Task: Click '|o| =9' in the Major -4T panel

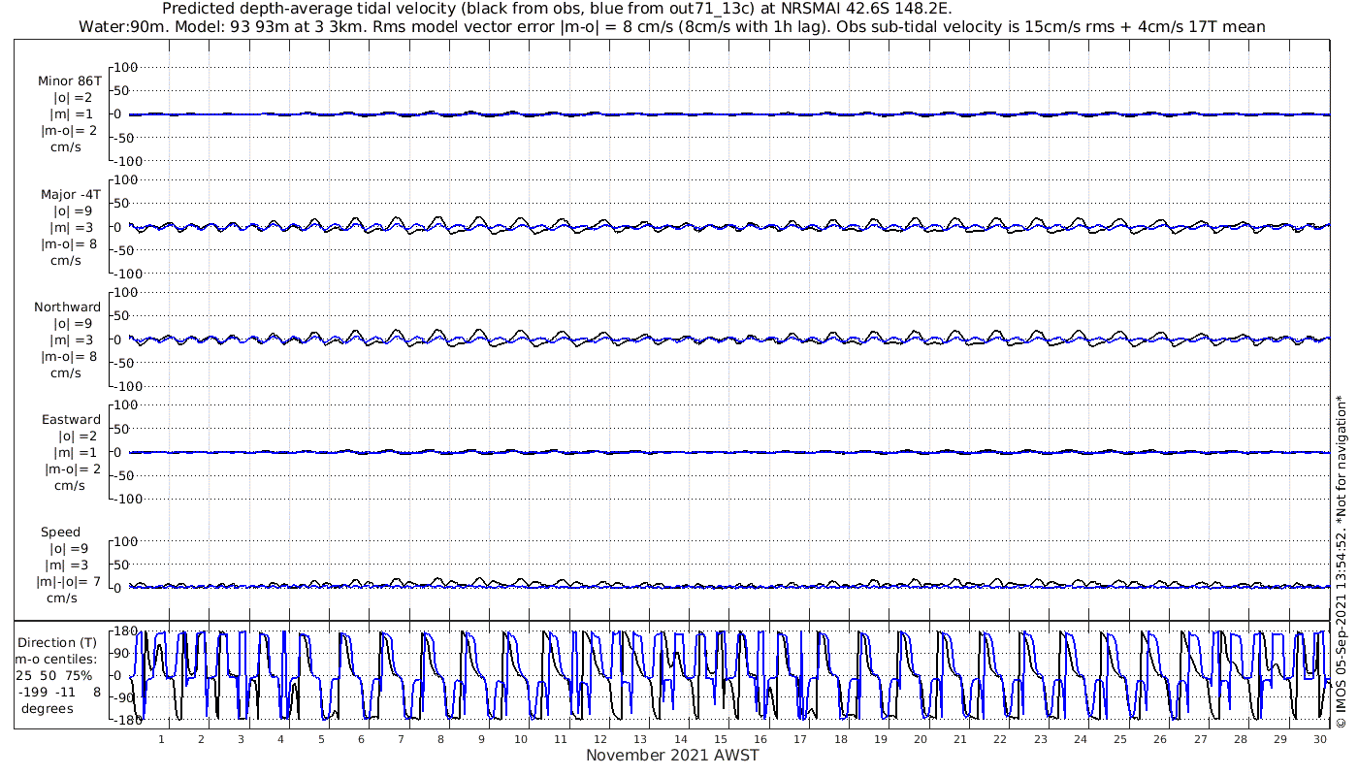Action: [x=73, y=210]
